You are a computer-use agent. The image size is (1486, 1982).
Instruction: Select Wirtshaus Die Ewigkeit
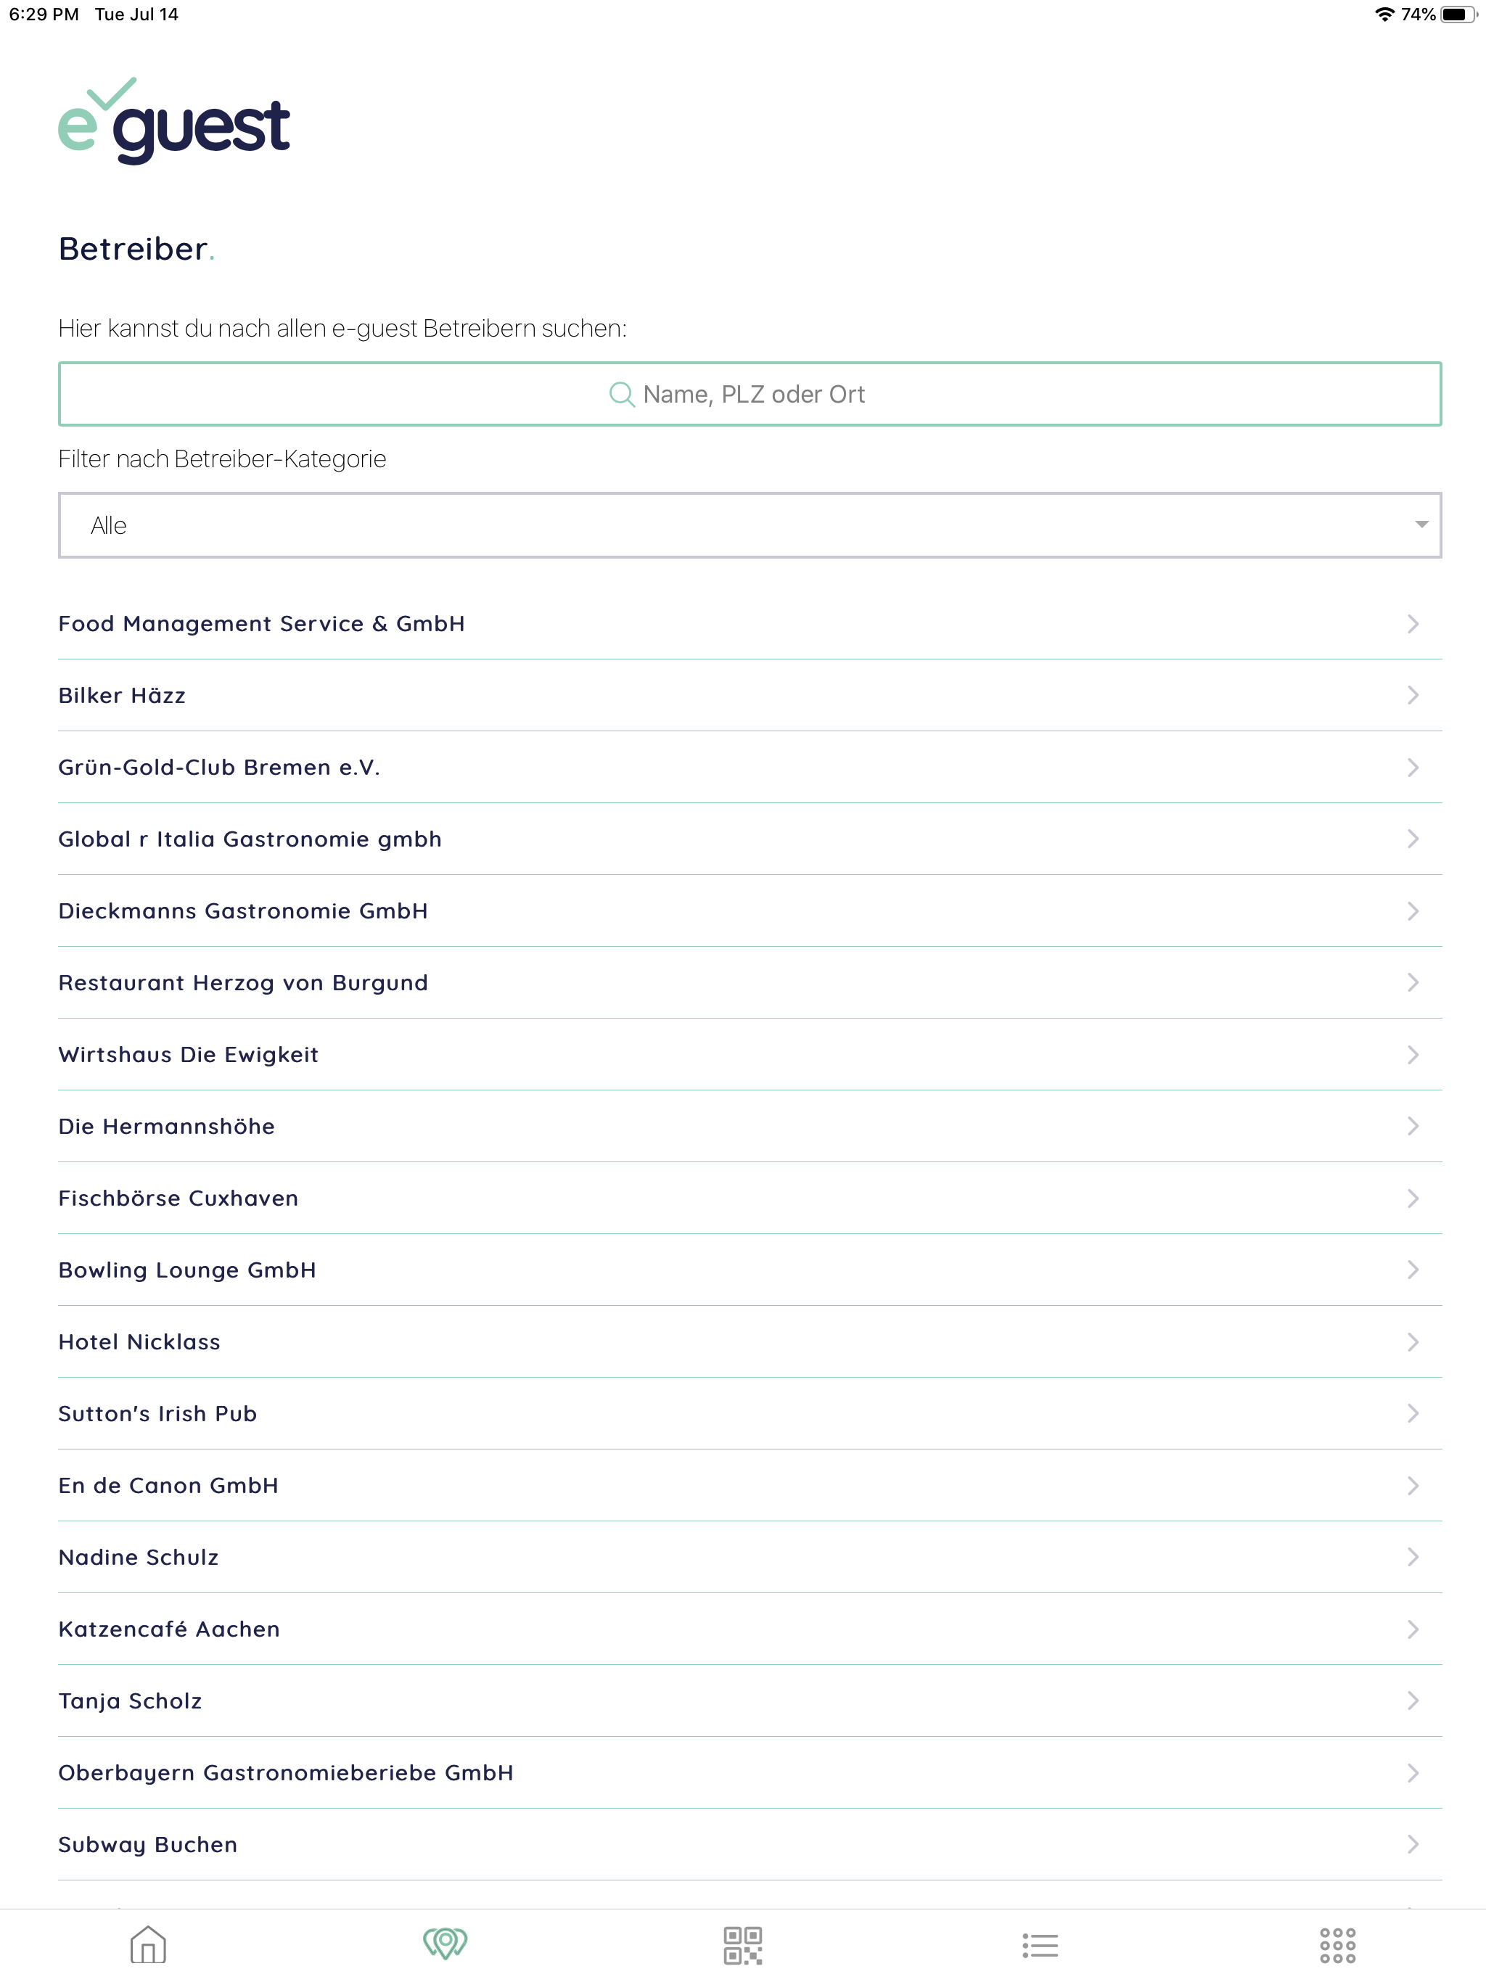coord(188,1055)
